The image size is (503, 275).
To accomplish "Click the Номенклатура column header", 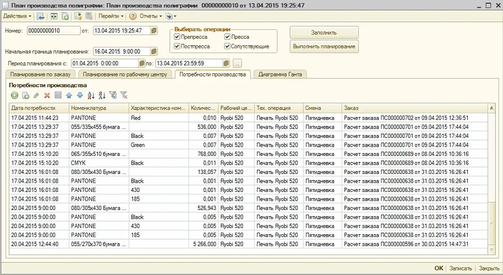I will (x=99, y=108).
